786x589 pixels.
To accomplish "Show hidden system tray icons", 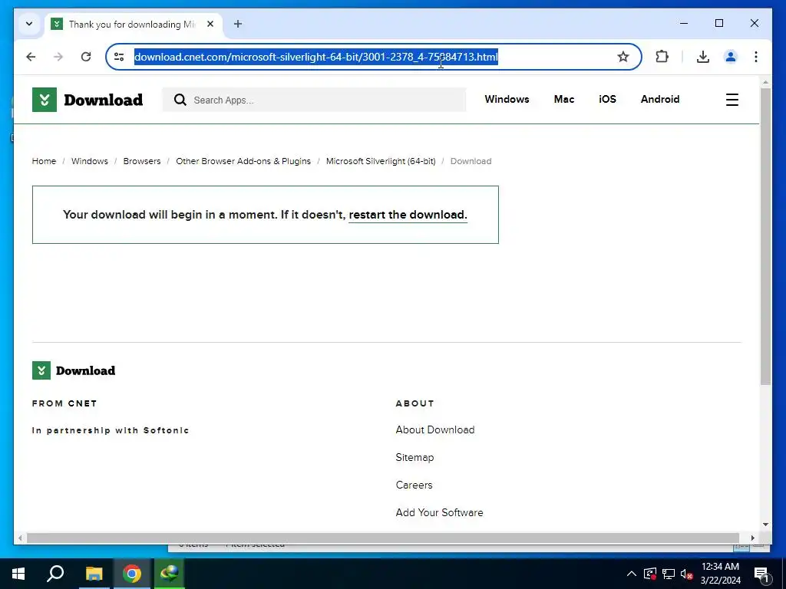I will [x=632, y=574].
